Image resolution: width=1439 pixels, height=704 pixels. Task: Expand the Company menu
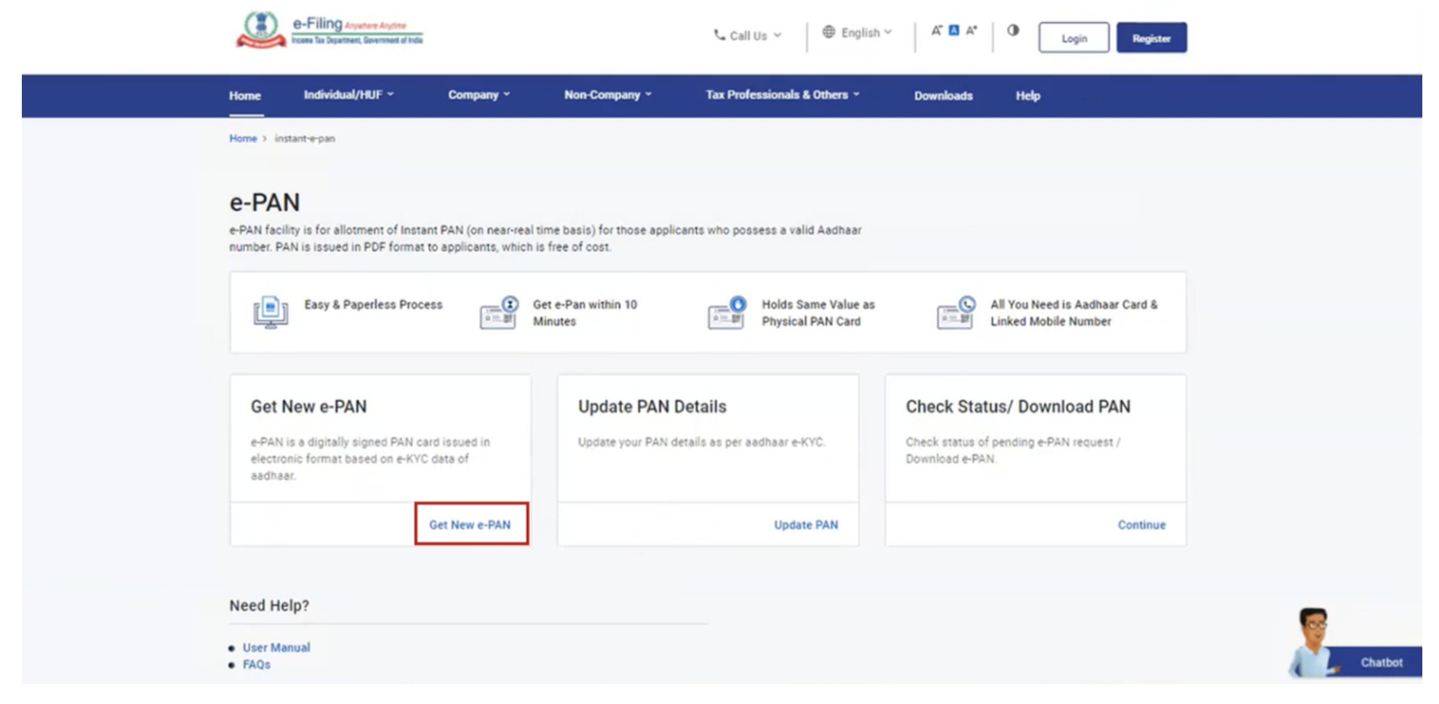tap(479, 95)
